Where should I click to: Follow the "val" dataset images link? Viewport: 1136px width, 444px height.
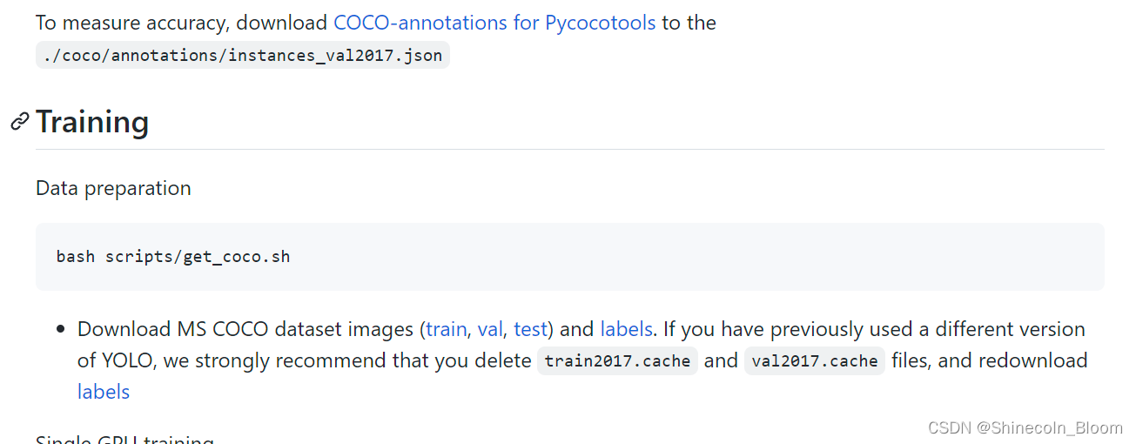pyautogui.click(x=490, y=329)
